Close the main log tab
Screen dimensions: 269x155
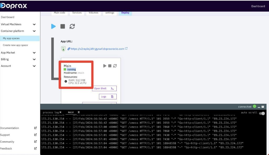point(79,112)
